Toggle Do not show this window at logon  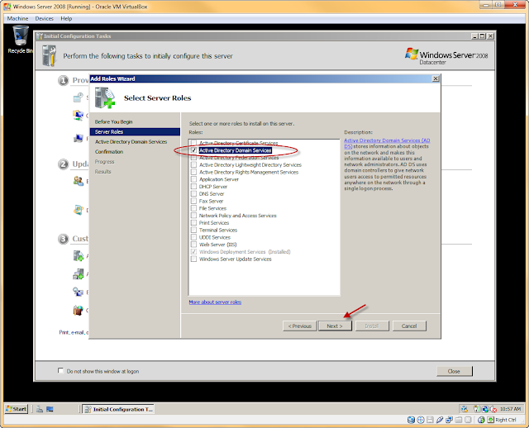(60, 371)
